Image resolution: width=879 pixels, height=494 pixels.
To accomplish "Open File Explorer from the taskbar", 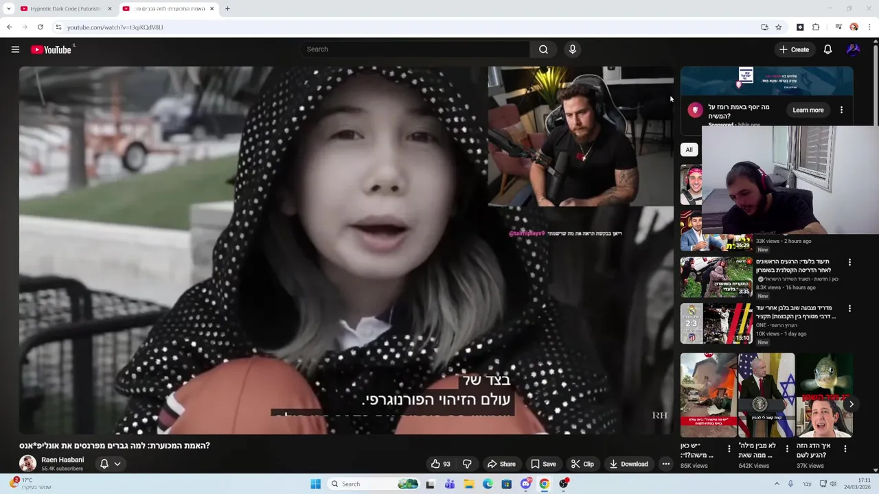I will [x=469, y=484].
